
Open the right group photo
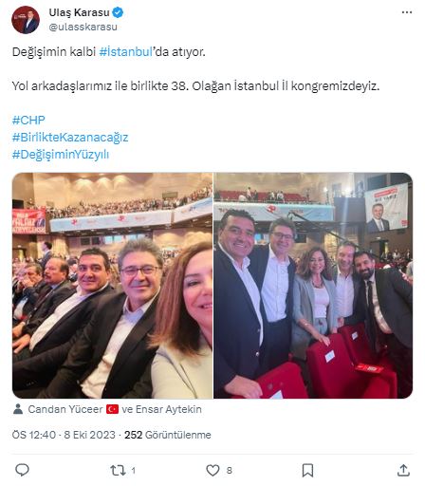[x=313, y=286]
